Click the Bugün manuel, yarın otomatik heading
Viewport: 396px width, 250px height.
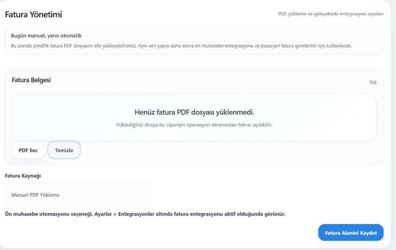coord(46,36)
